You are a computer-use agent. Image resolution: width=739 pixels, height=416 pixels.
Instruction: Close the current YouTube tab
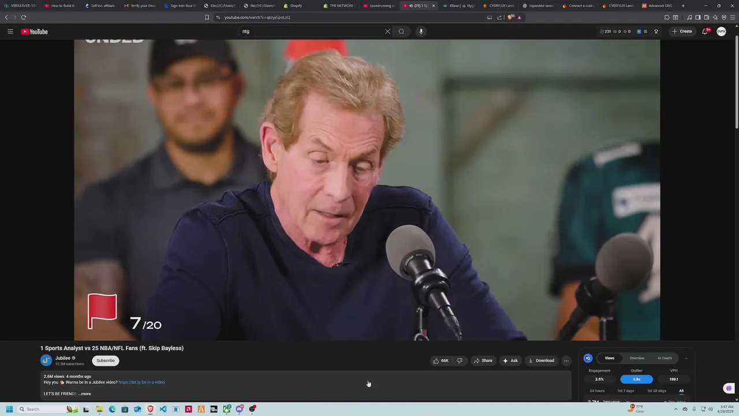434,6
